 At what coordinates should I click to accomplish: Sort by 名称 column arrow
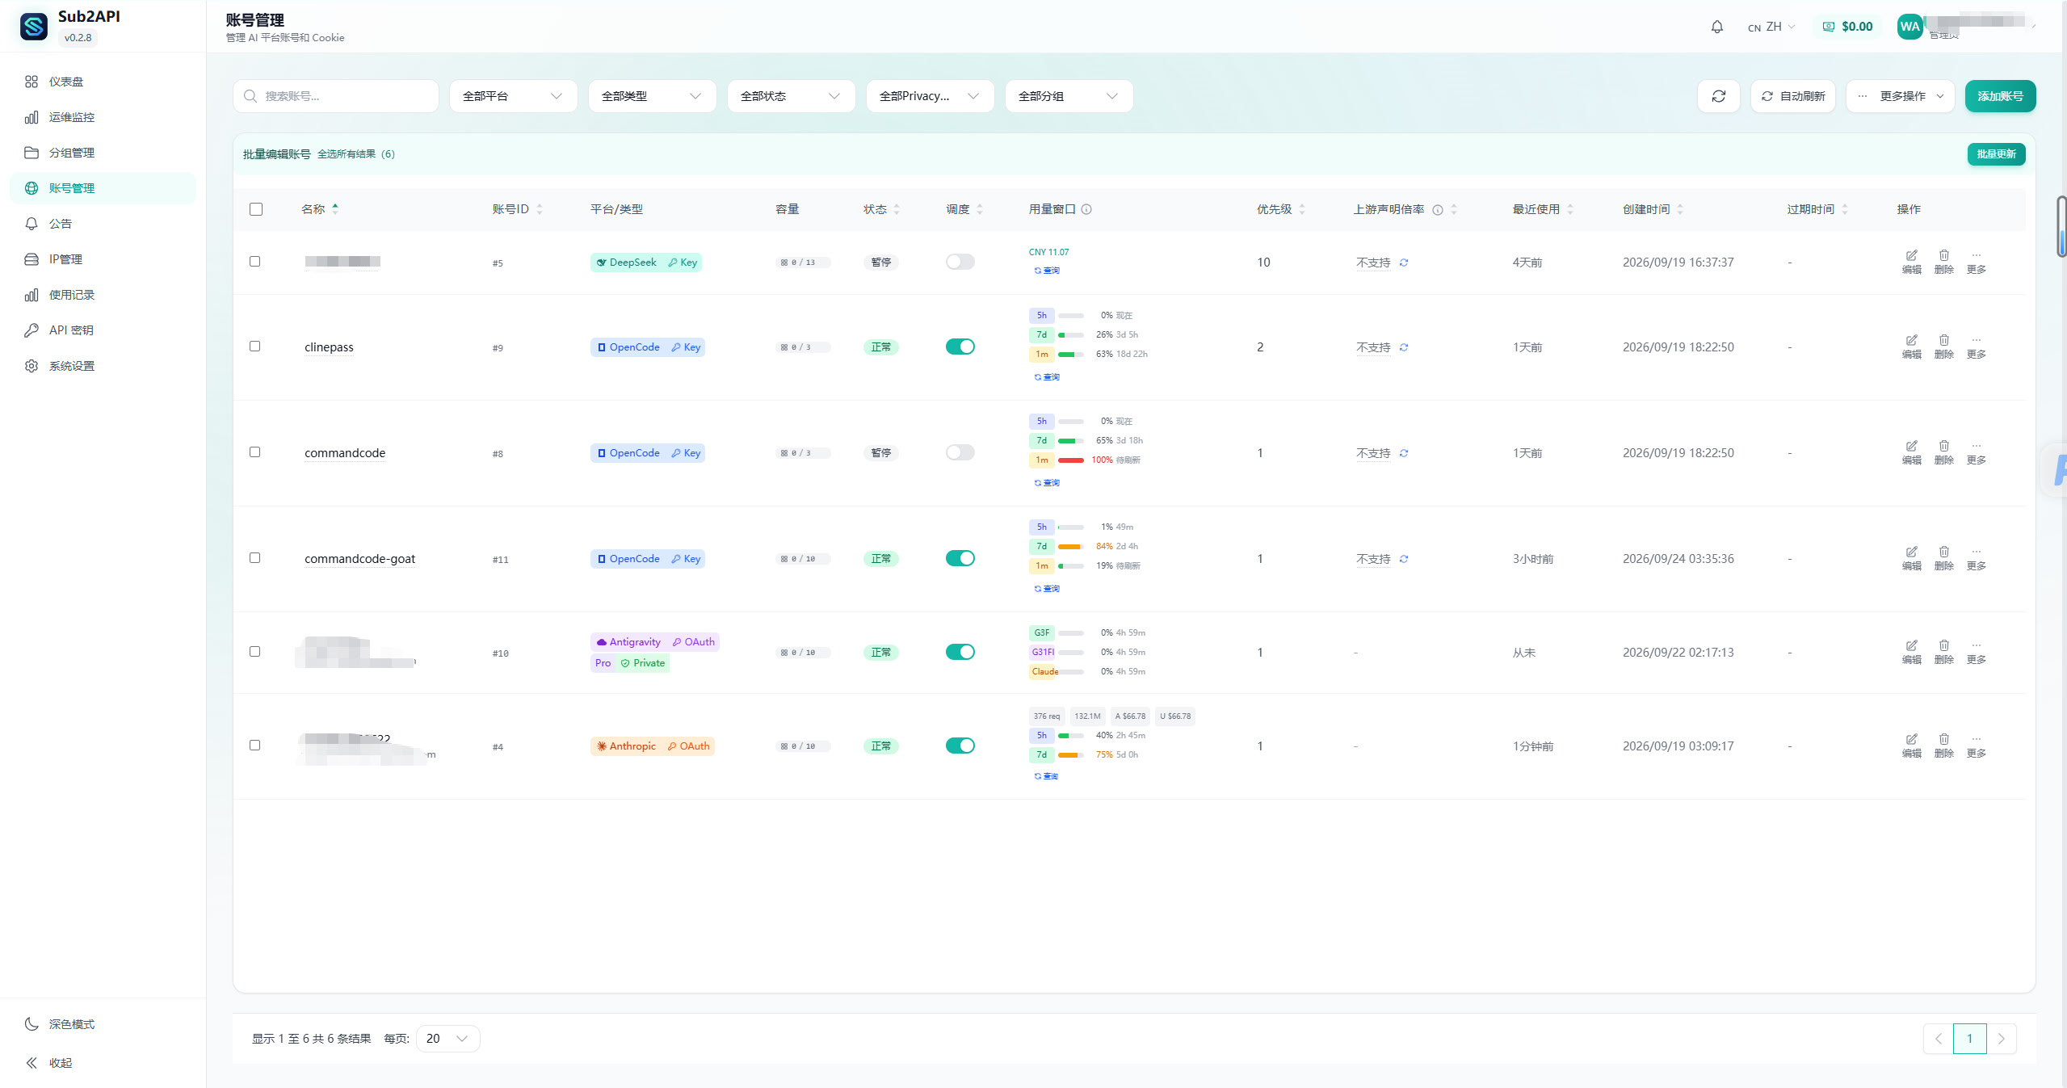click(335, 208)
